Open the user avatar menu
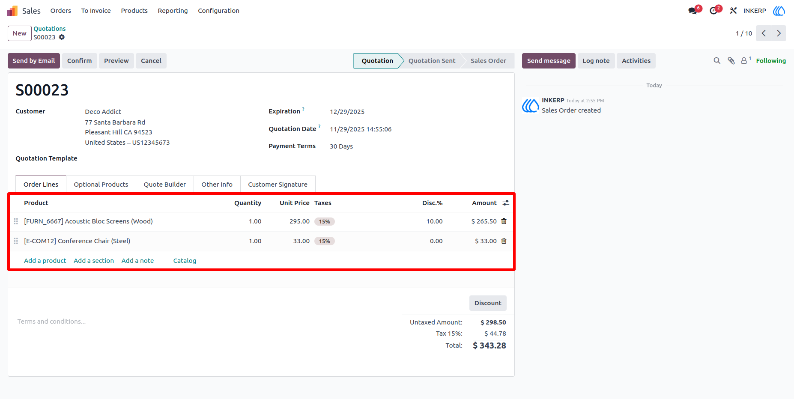This screenshot has width=794, height=399. (779, 11)
